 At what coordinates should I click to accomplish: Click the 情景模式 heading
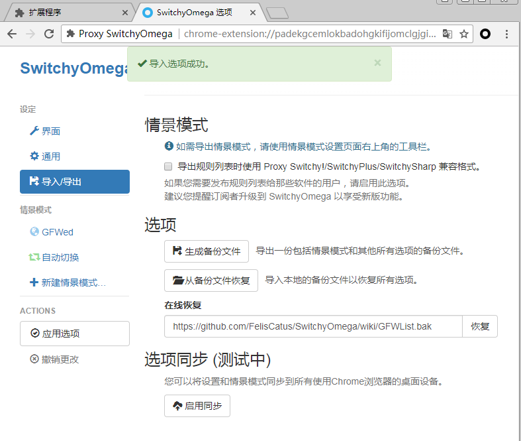point(177,125)
